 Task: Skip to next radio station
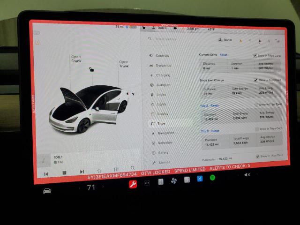coord(82,172)
